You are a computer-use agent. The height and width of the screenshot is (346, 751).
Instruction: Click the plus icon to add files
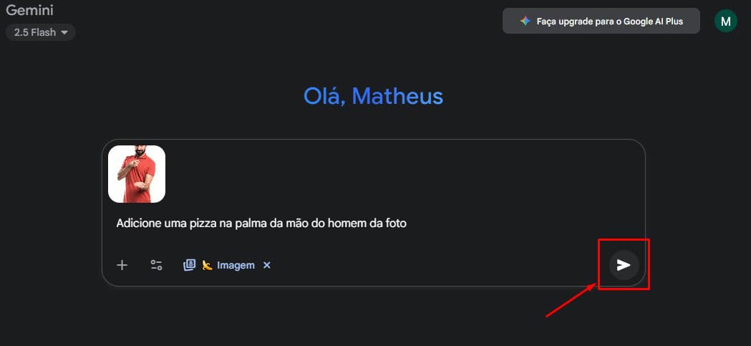click(x=122, y=265)
